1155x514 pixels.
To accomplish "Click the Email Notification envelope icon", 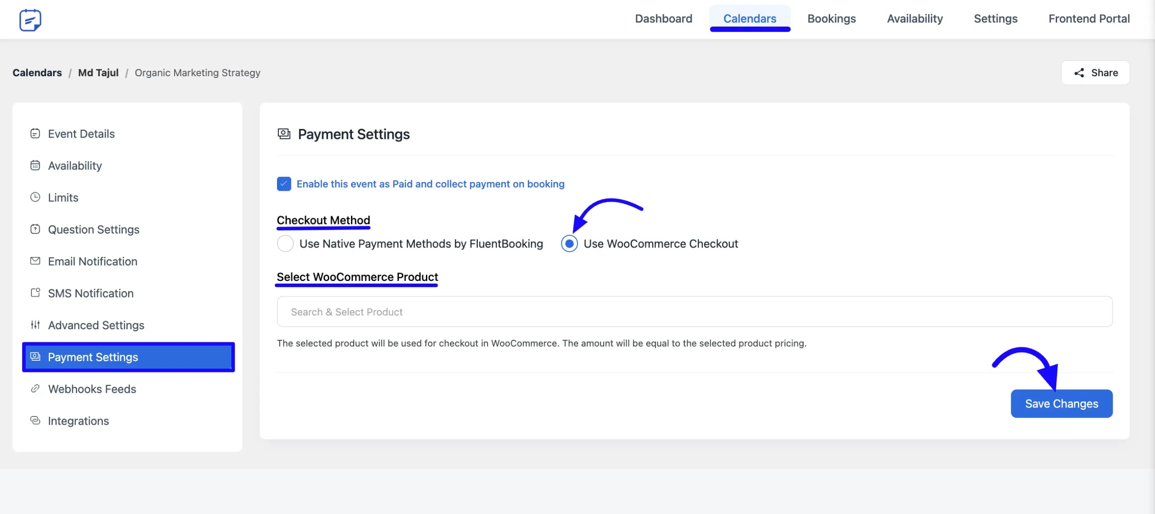I will 35,261.
